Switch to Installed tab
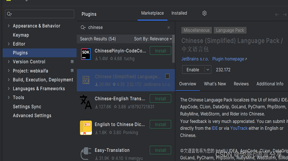The height and width of the screenshot is (161, 288). (x=179, y=13)
